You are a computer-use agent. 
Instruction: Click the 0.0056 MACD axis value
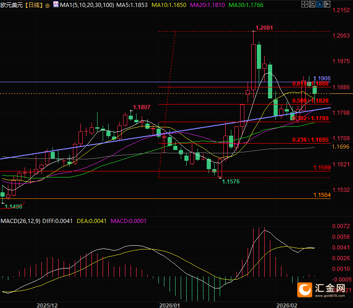click(x=341, y=236)
